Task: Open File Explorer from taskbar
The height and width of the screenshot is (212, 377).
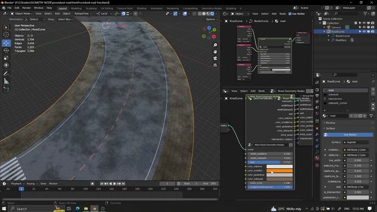Action: coord(86,208)
